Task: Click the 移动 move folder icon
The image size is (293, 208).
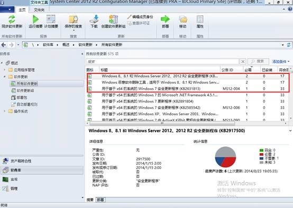Action: click(183, 19)
